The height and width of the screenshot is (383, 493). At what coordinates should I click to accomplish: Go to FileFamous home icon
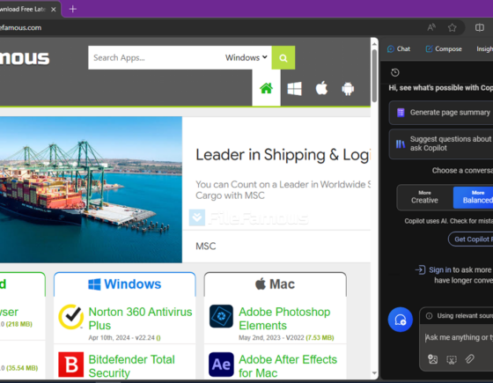pyautogui.click(x=266, y=88)
